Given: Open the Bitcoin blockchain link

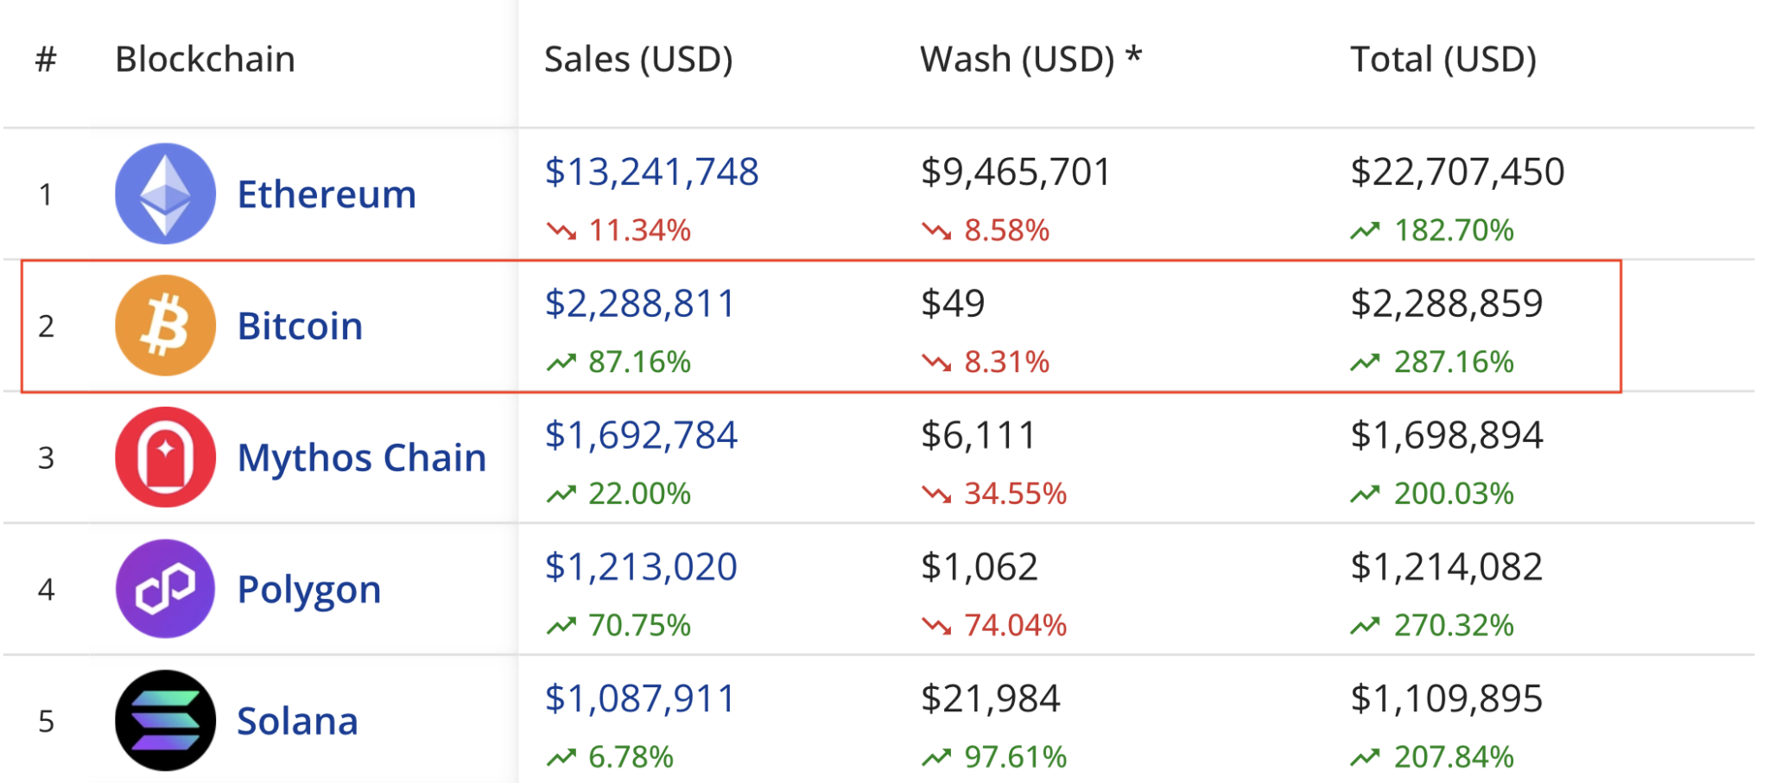Looking at the screenshot, I should point(300,326).
